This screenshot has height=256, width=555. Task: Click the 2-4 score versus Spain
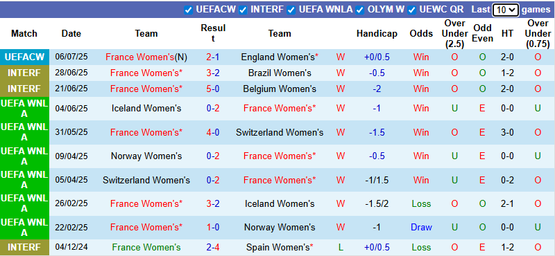213,248
